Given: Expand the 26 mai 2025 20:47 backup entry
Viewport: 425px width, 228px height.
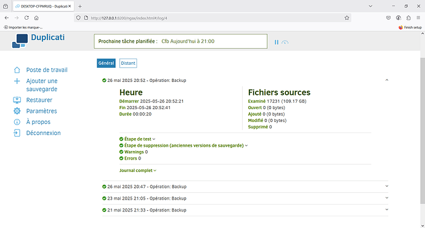Looking at the screenshot, I should pyautogui.click(x=387, y=186).
